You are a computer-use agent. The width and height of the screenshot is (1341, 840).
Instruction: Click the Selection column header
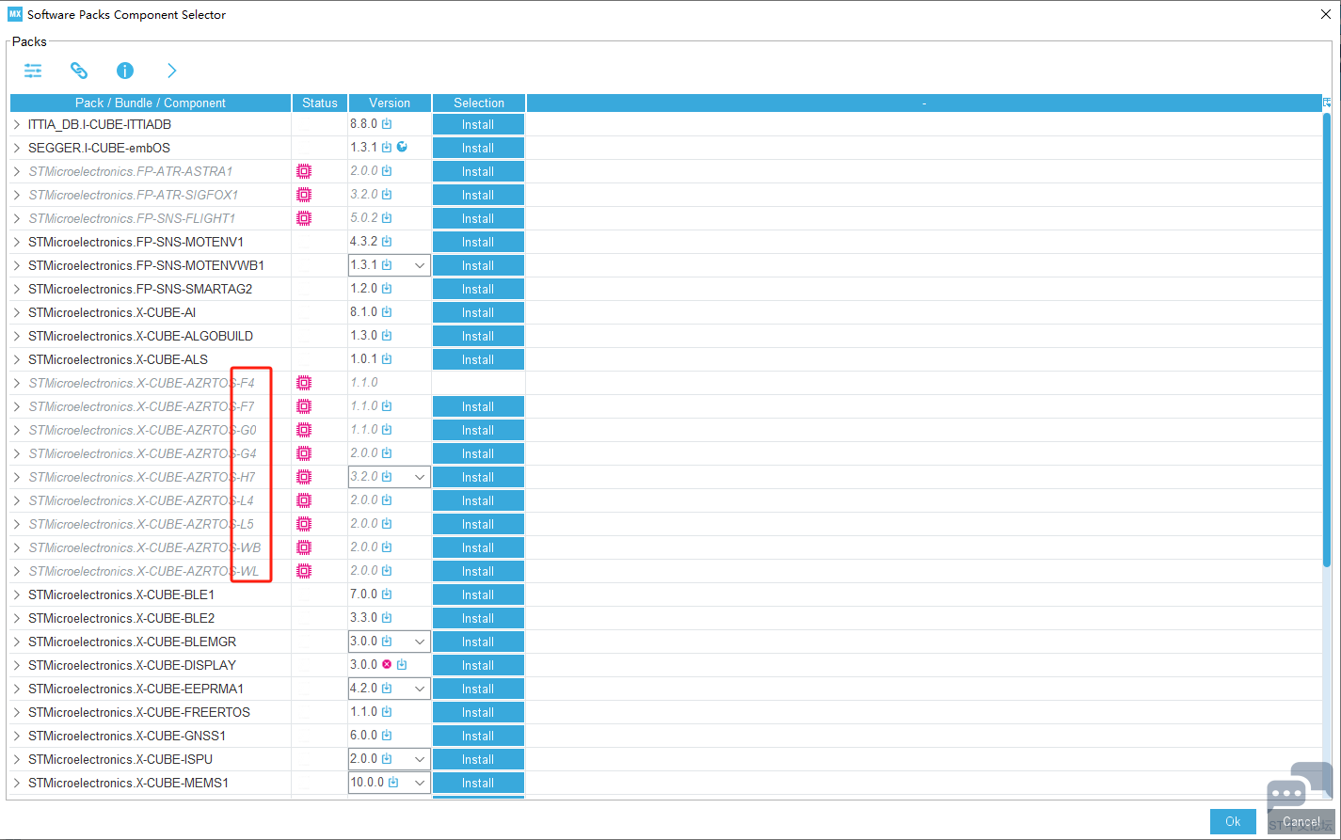pos(479,103)
